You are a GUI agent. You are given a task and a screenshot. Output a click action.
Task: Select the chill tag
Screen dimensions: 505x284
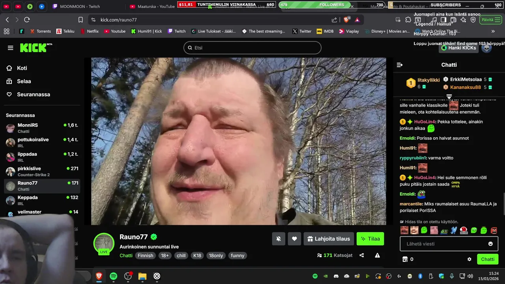point(181,256)
